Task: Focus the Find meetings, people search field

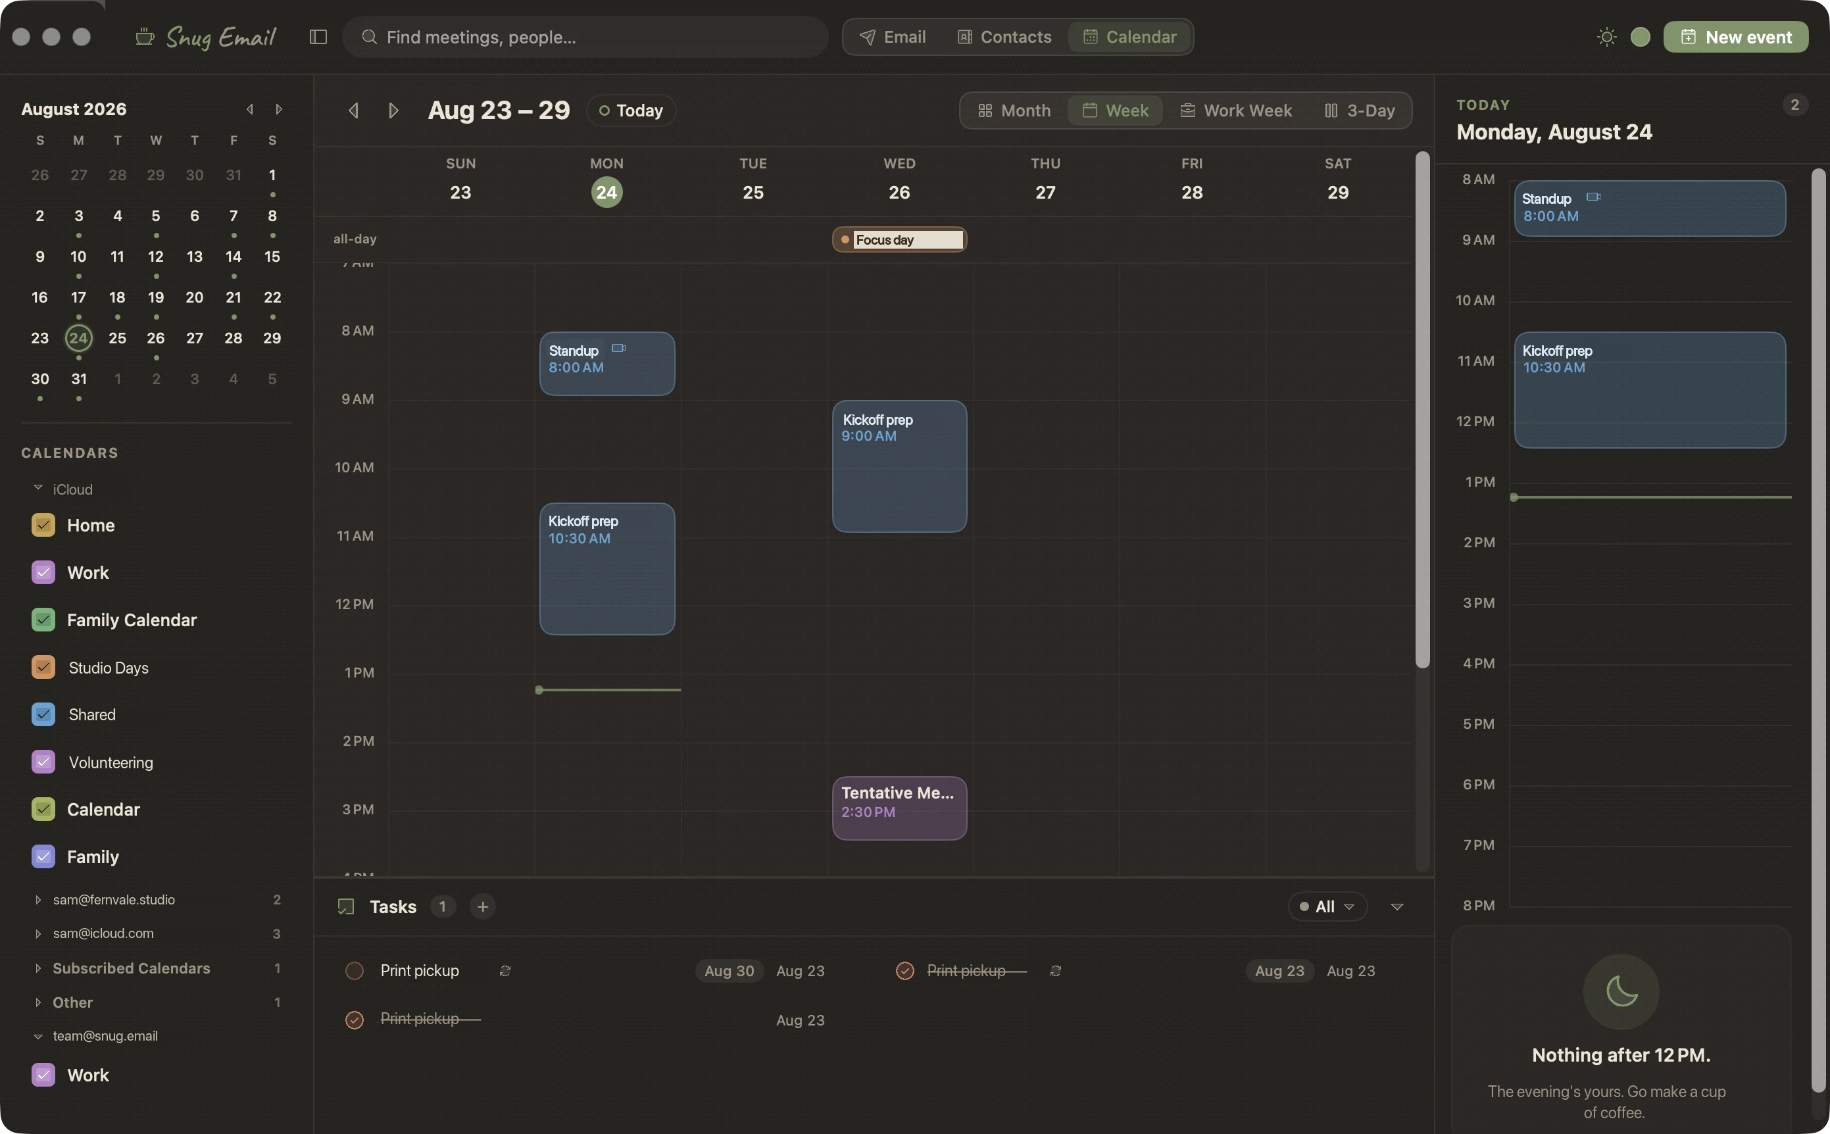Action: pyautogui.click(x=585, y=37)
